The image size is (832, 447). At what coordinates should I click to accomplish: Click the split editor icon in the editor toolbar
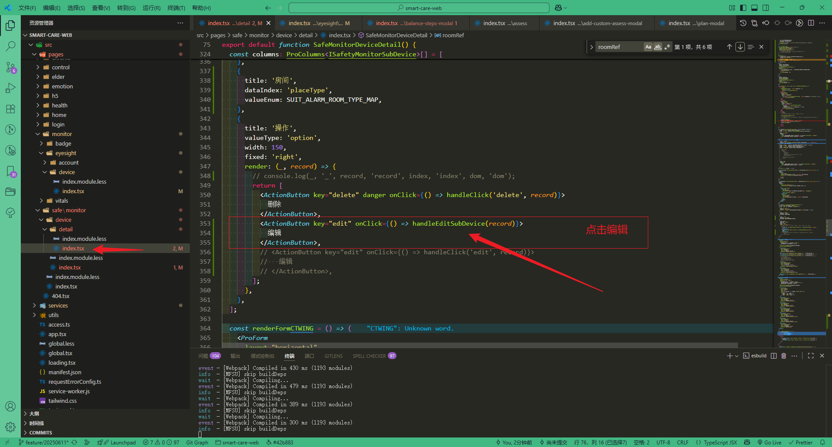(x=812, y=23)
